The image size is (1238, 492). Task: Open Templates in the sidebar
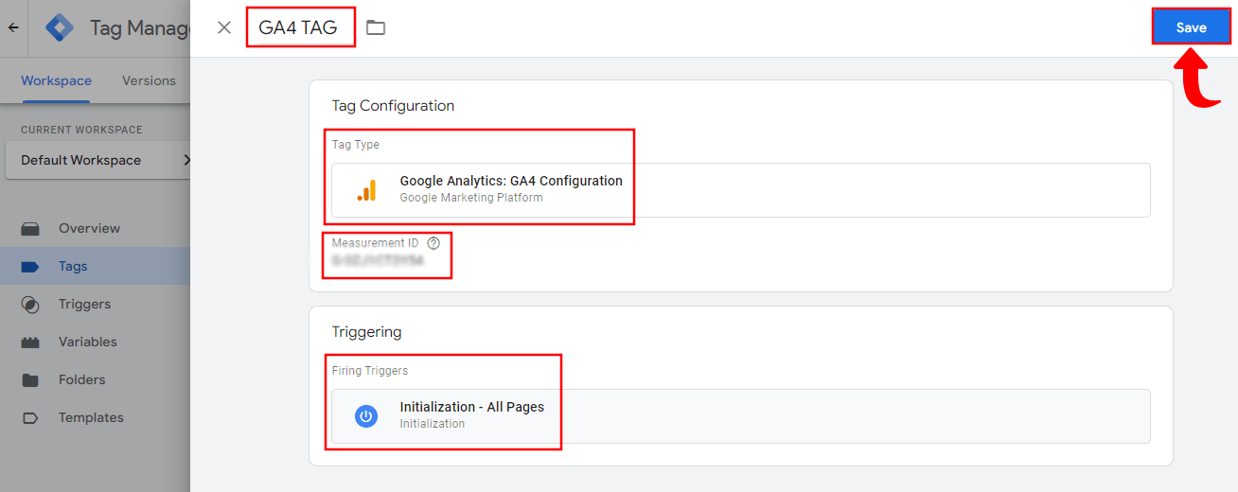(x=95, y=417)
